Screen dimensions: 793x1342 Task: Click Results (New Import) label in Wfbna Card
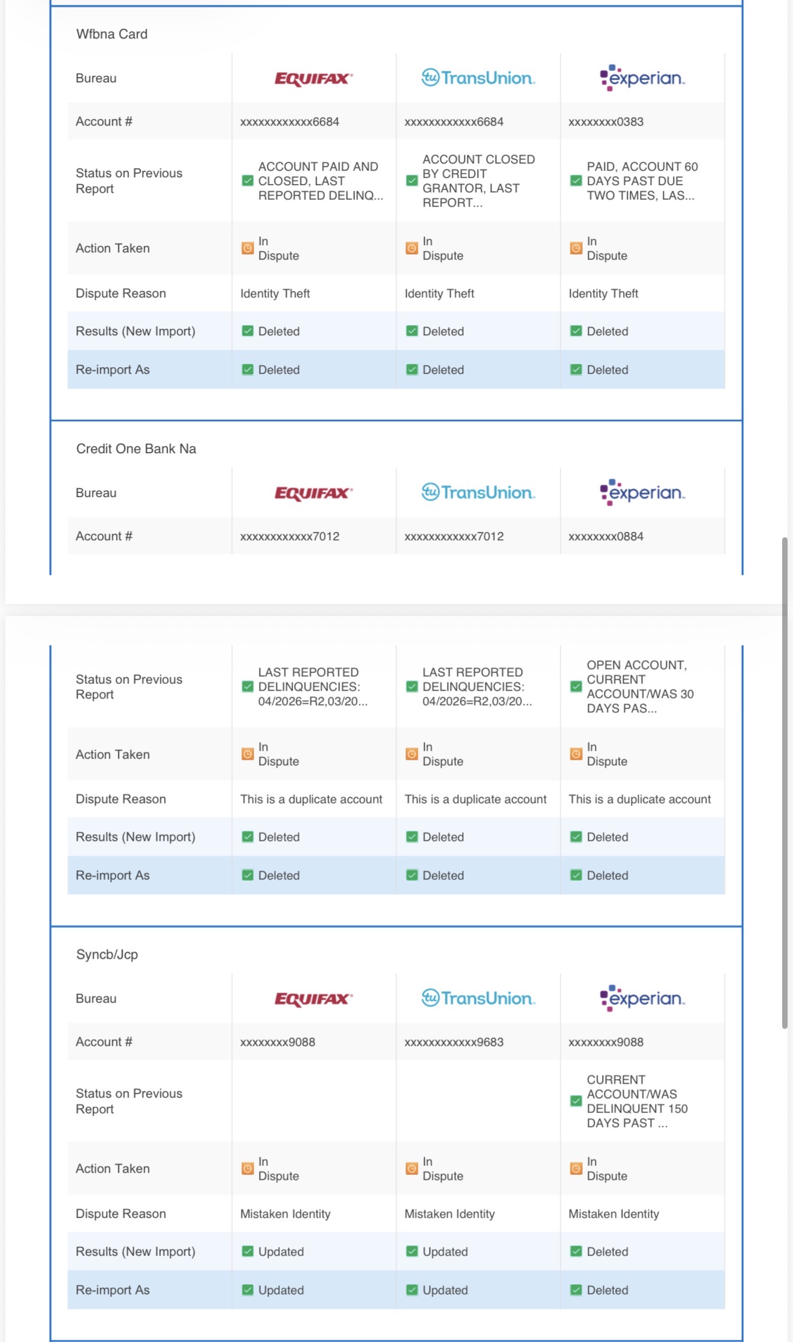135,331
